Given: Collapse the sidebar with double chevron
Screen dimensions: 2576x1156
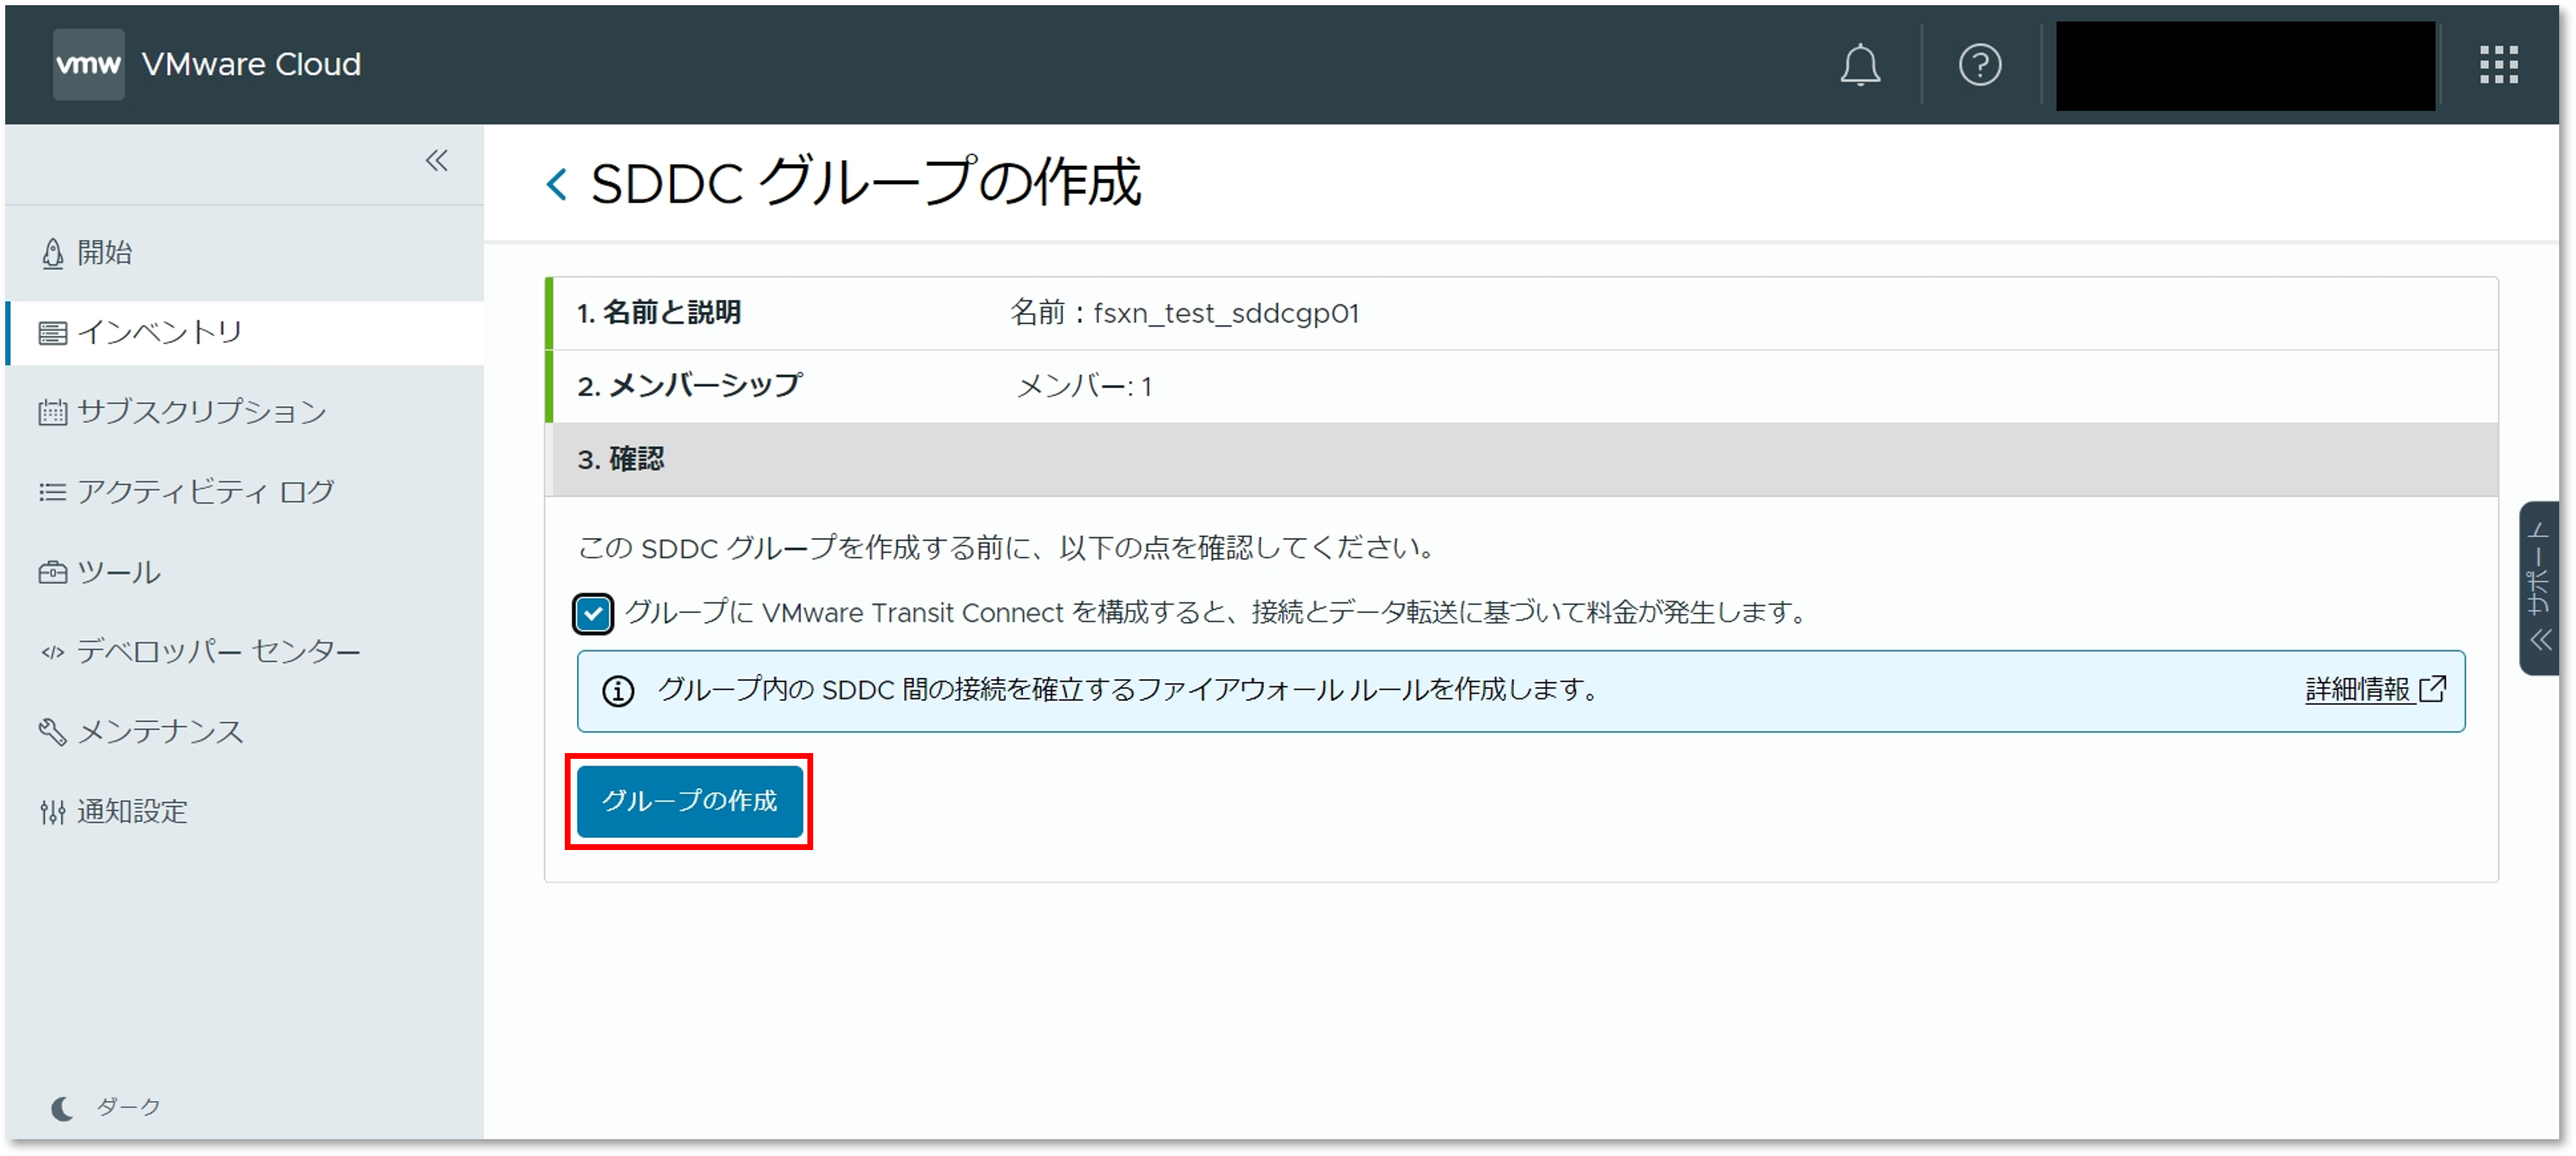Looking at the screenshot, I should click(436, 160).
